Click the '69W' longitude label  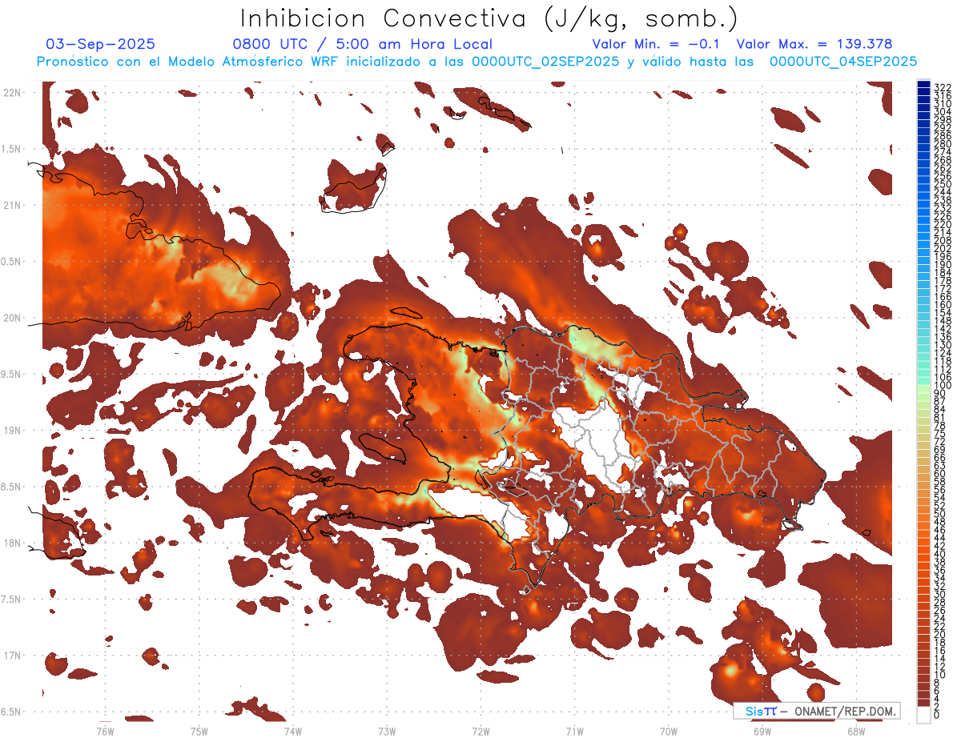point(762,731)
